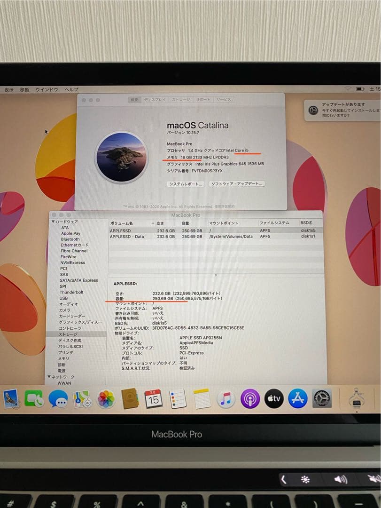This screenshot has height=508, width=381.
Task: Click the macOS Catalina island image
Action: (x=121, y=157)
